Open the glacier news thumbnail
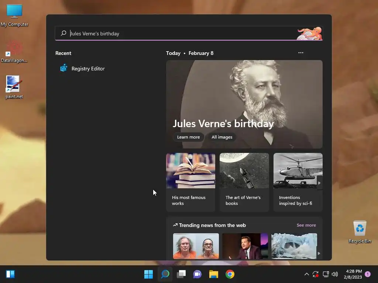378x283 pixels. [x=294, y=246]
